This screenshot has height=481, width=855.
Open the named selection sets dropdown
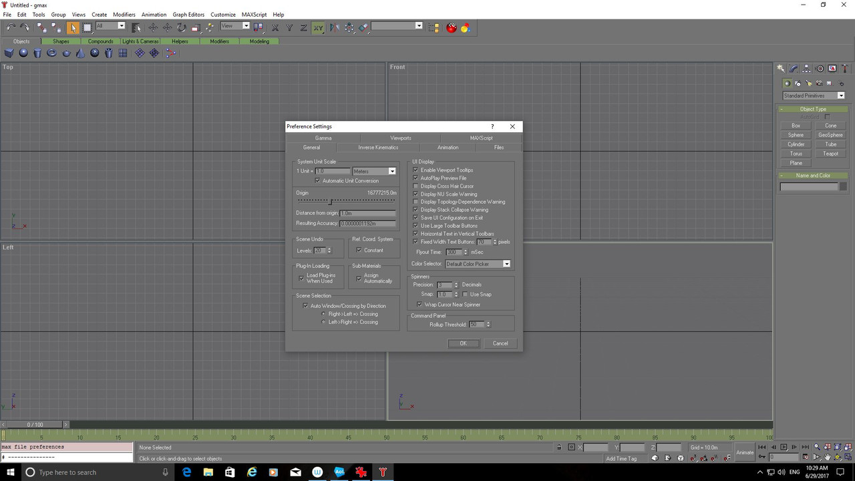click(419, 26)
